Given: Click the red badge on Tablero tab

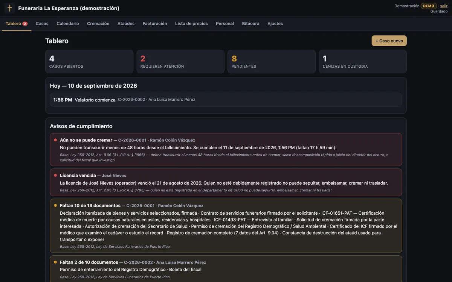Looking at the screenshot, I should [x=25, y=24].
